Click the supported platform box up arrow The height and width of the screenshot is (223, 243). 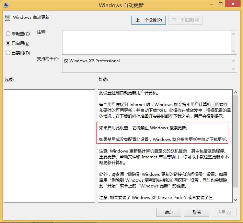tap(234, 61)
